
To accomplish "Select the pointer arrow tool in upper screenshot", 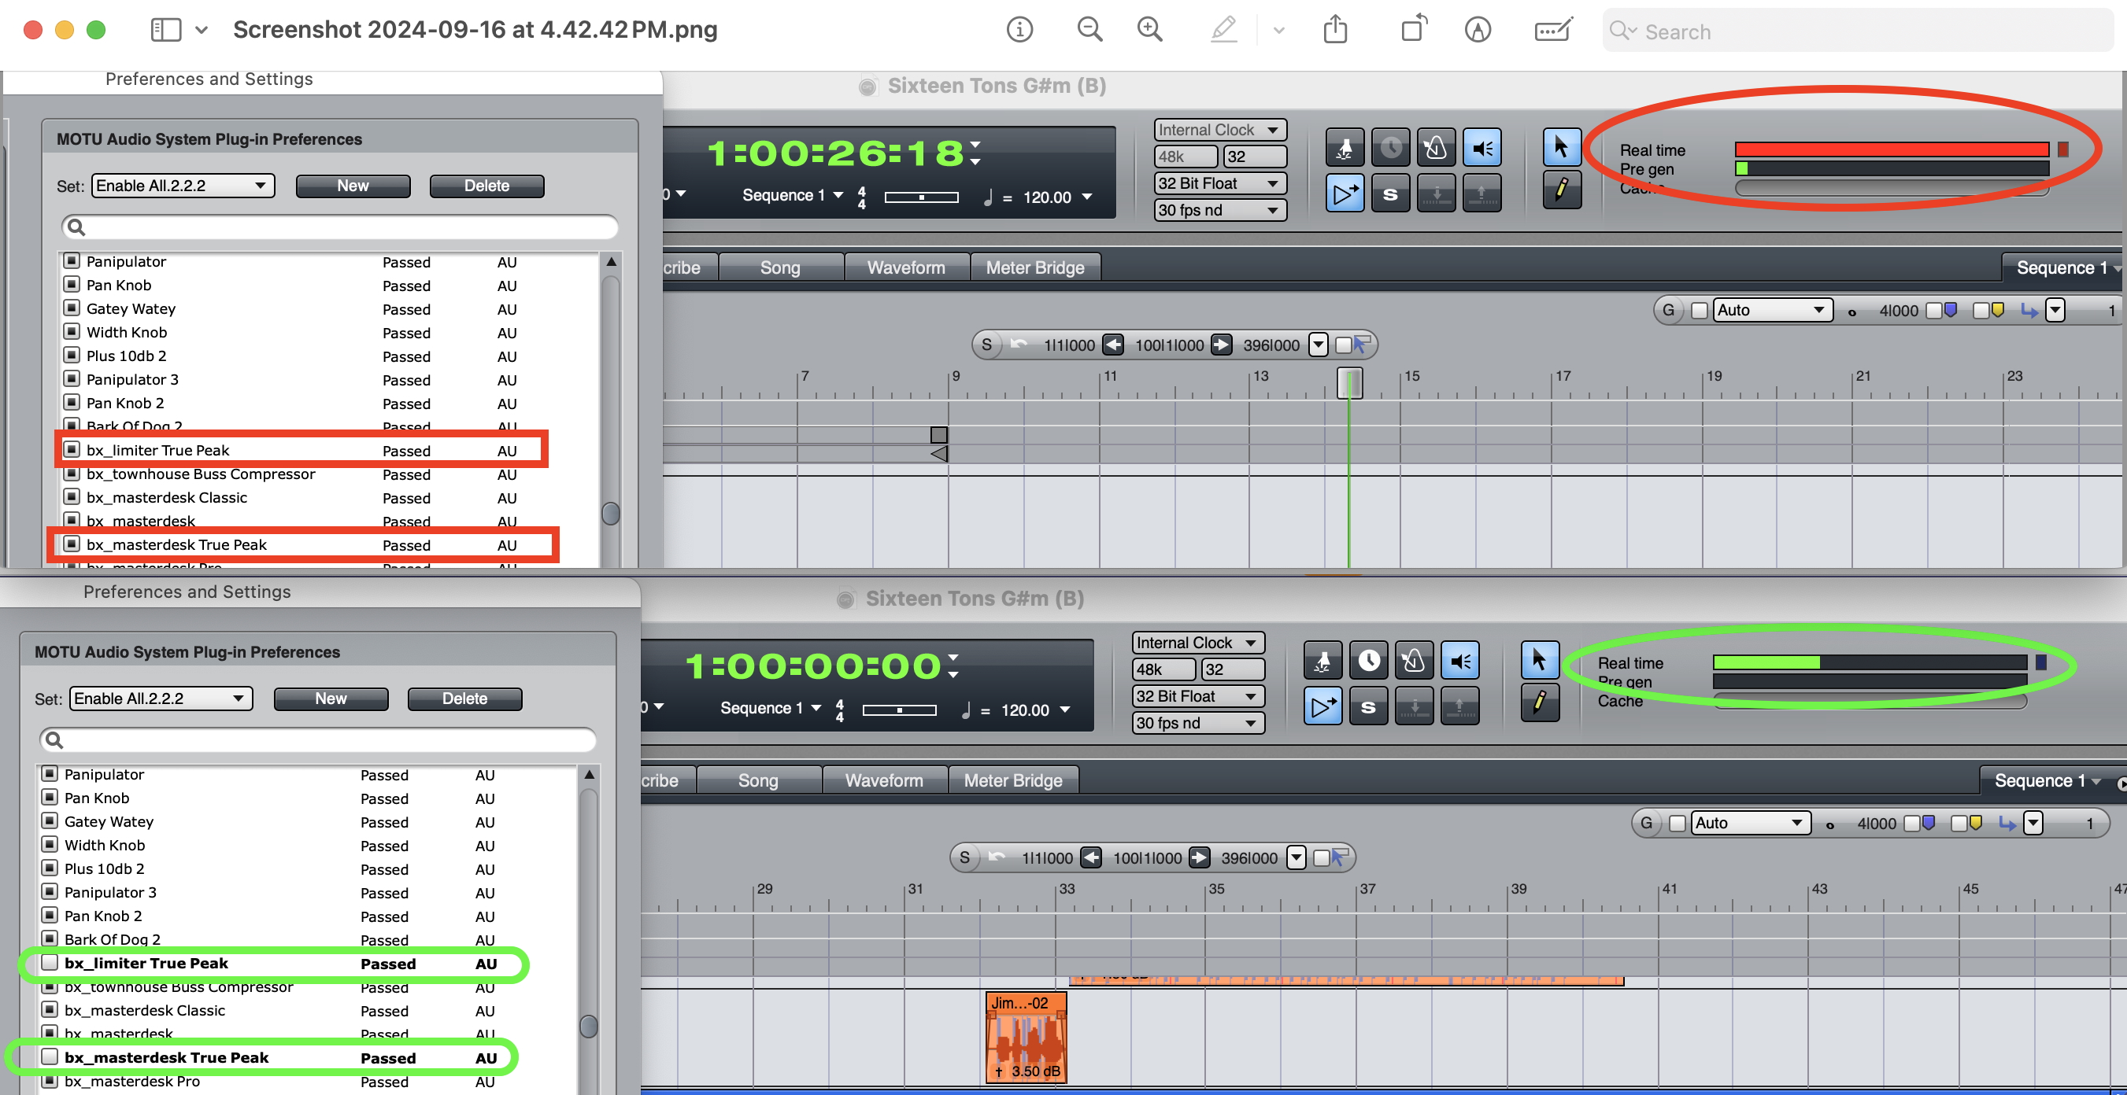I will [x=1561, y=148].
